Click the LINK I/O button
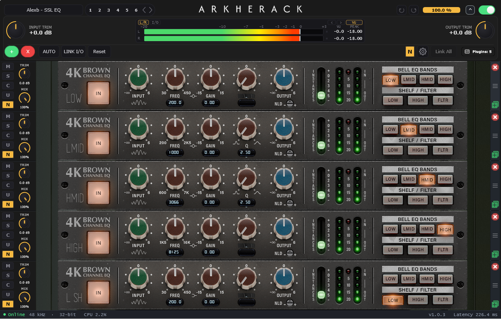501x319 pixels. pyautogui.click(x=74, y=52)
